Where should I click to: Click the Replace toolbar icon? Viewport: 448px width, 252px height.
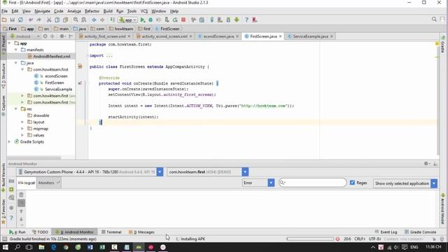tap(84, 20)
